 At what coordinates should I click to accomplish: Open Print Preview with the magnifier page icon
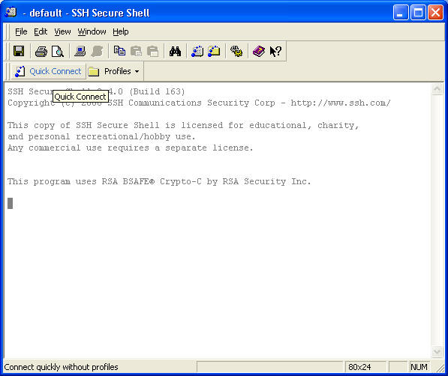[x=58, y=52]
